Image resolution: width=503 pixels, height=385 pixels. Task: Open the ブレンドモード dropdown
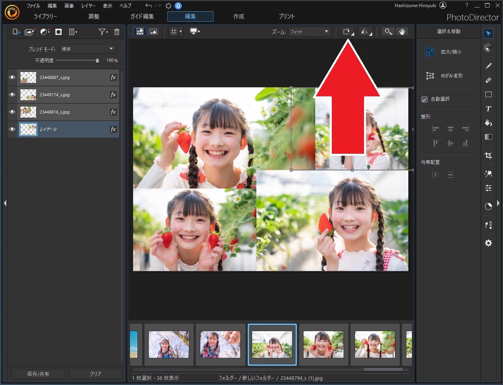coord(88,49)
